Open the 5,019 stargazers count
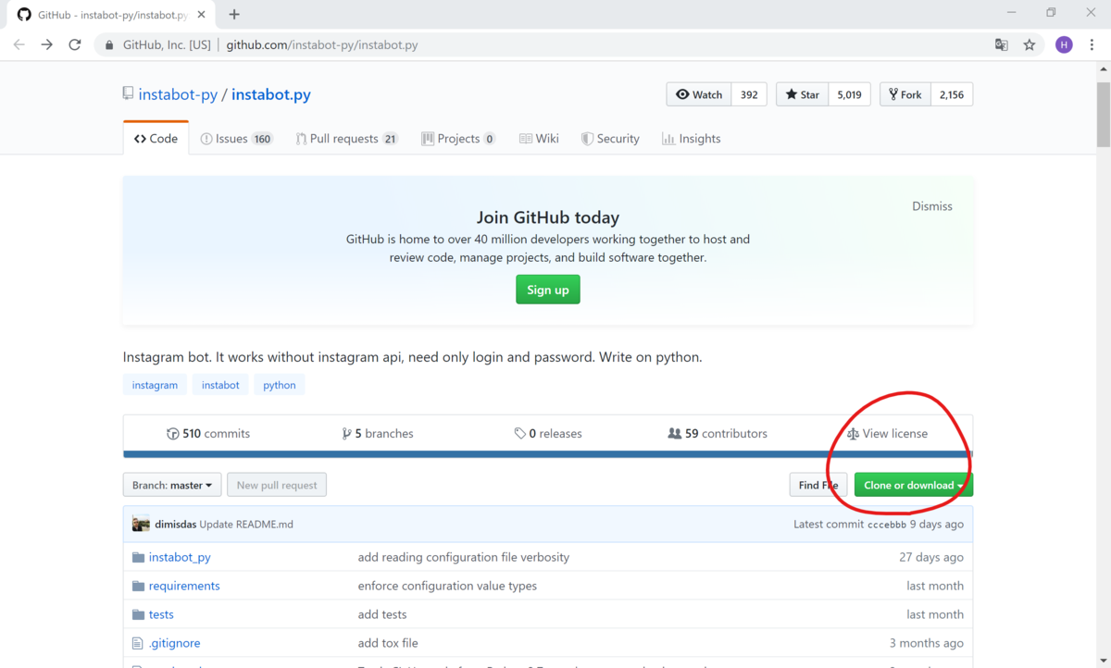 pyautogui.click(x=849, y=94)
